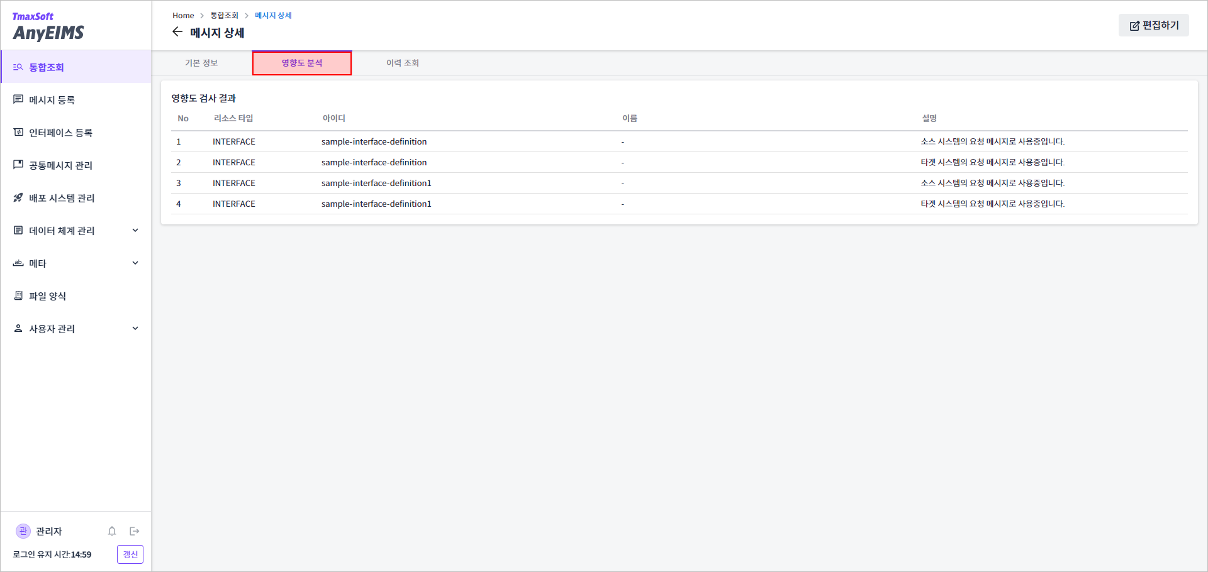Viewport: 1208px width, 572px height.
Task: Click the Home breadcrumb link
Action: [x=183, y=15]
